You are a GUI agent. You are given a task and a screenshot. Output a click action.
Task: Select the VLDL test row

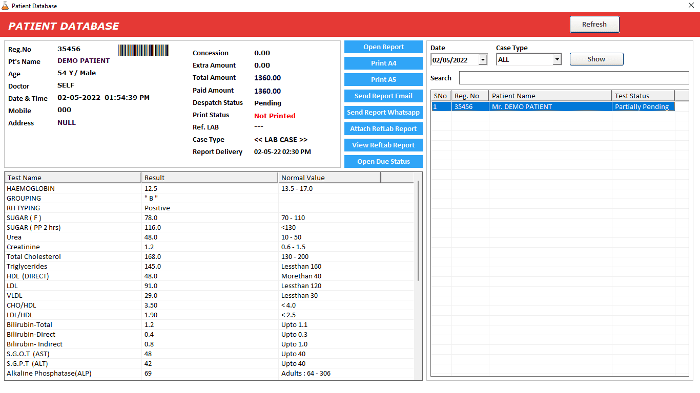coord(209,295)
